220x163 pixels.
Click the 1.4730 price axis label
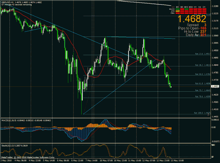tap(215, 80)
